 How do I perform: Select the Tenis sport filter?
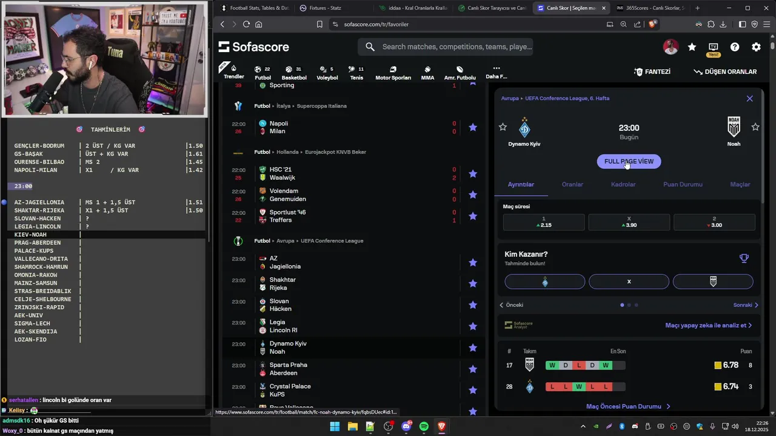(x=356, y=73)
